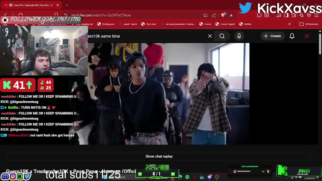Viewport: 322px width, 181px height.
Task: Open Microsoft Edge from the taskbar
Action: 180,177
